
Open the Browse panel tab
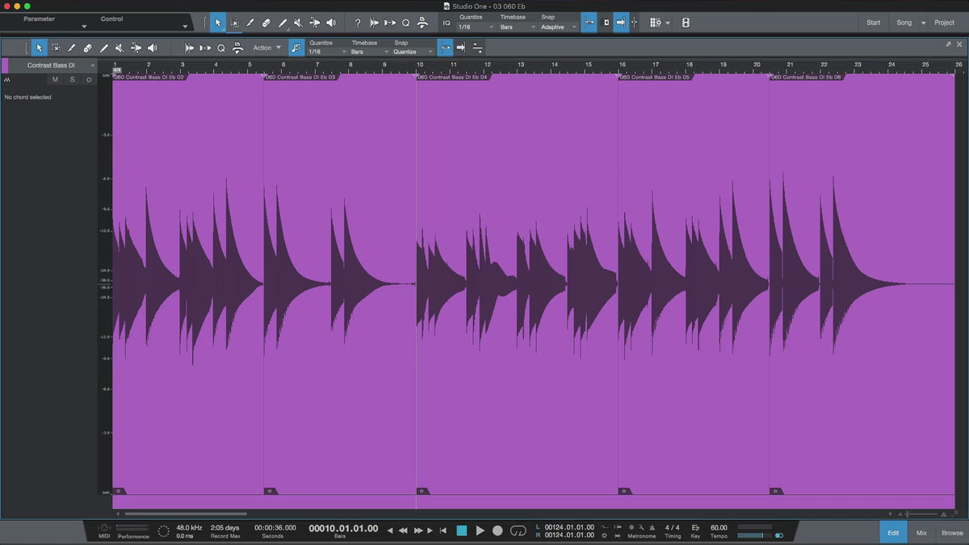952,533
